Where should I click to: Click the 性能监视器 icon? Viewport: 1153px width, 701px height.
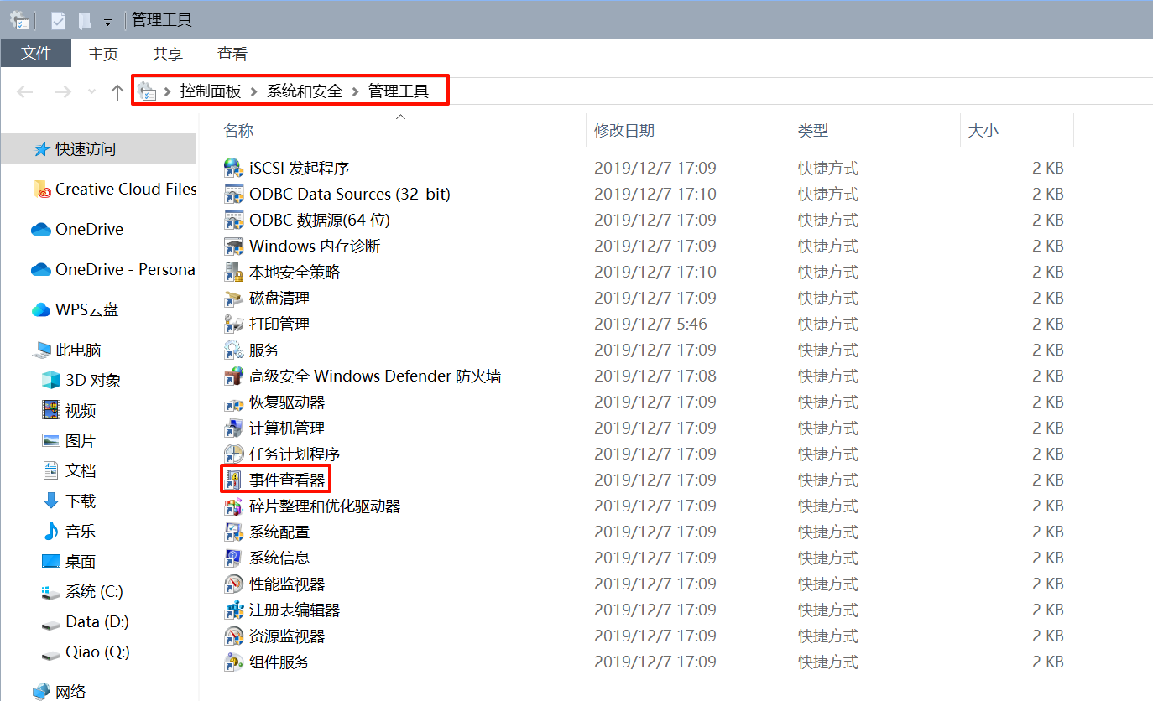(233, 584)
